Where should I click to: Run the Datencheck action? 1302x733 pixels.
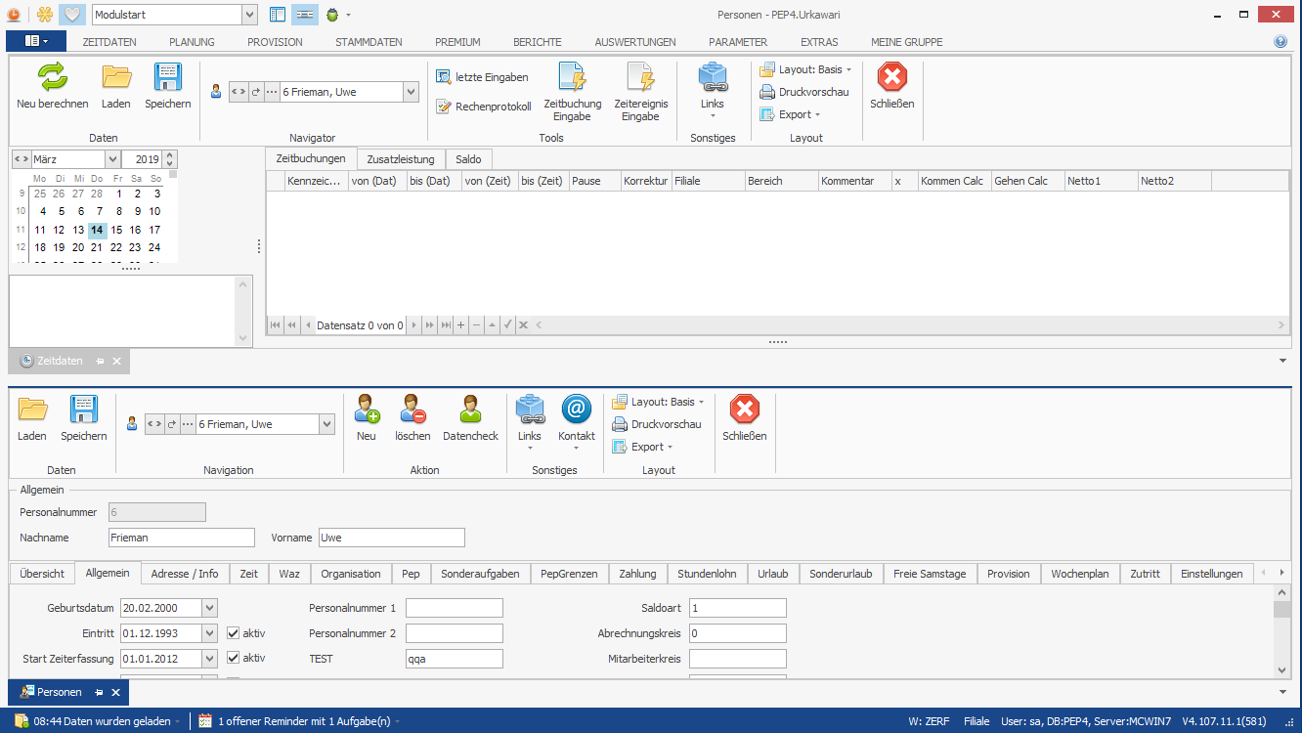[470, 410]
